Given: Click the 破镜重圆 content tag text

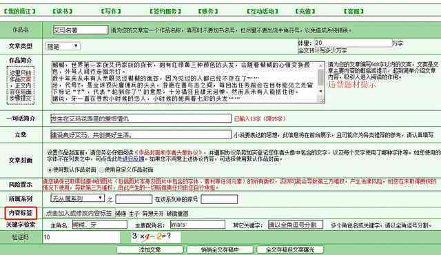Looking at the screenshot, I should (x=178, y=214).
